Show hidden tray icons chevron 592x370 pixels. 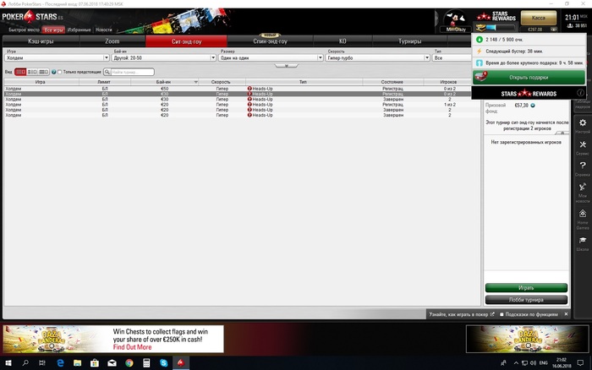coord(516,363)
